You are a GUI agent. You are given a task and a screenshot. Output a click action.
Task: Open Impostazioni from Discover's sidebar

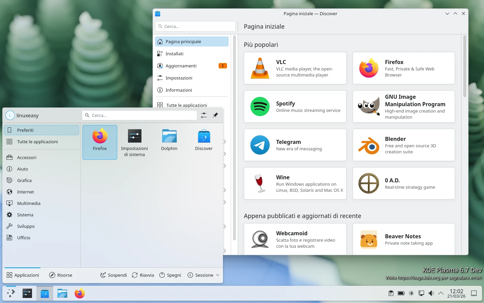point(179,78)
